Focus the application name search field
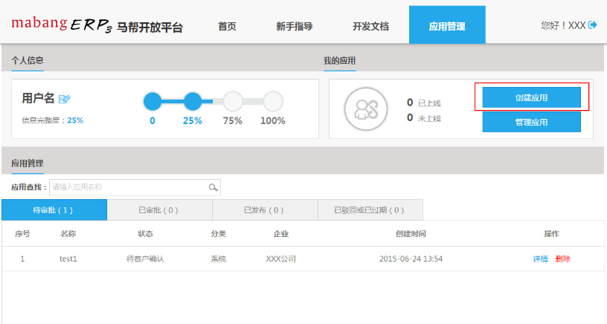Screen dimensions: 607x324 click(x=128, y=187)
